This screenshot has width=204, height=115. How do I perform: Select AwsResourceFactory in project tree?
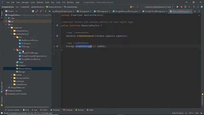point(30,40)
